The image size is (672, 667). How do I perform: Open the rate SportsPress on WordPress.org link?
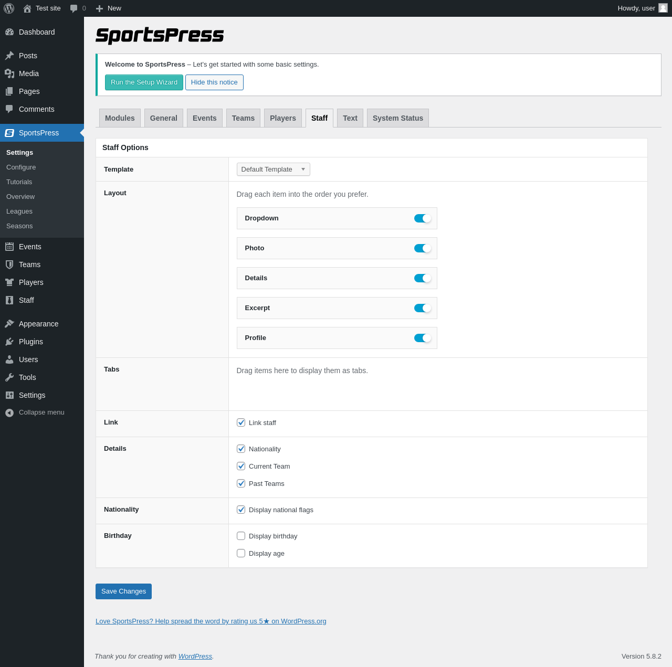click(x=211, y=621)
